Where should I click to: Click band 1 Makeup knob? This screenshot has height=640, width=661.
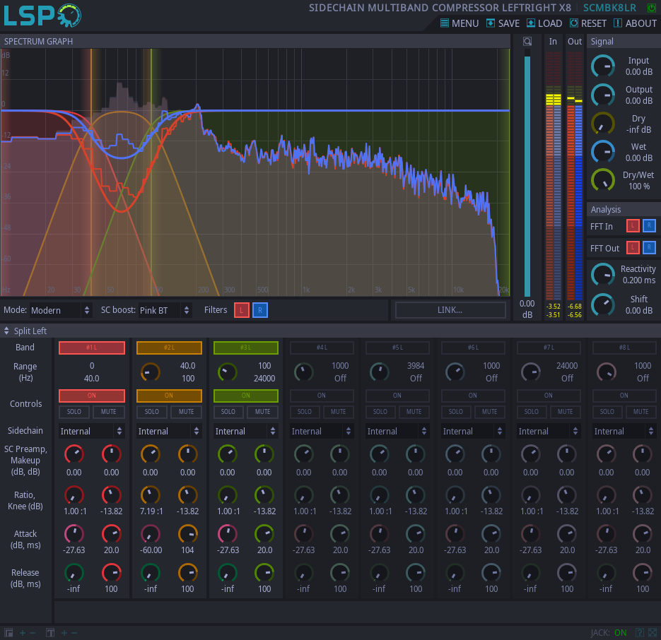pyautogui.click(x=112, y=455)
